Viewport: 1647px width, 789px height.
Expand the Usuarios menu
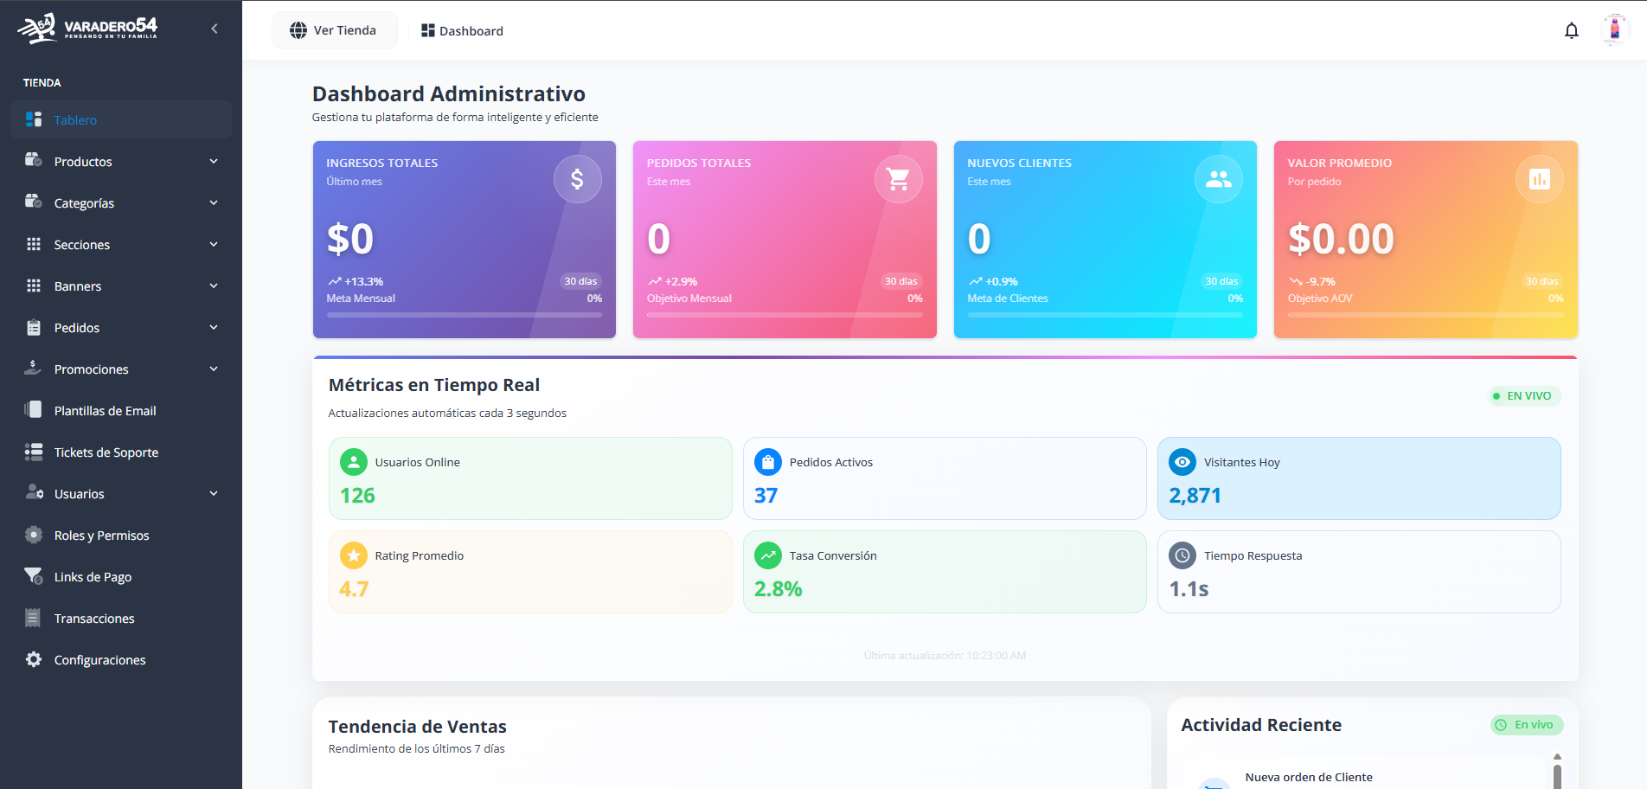coord(213,493)
